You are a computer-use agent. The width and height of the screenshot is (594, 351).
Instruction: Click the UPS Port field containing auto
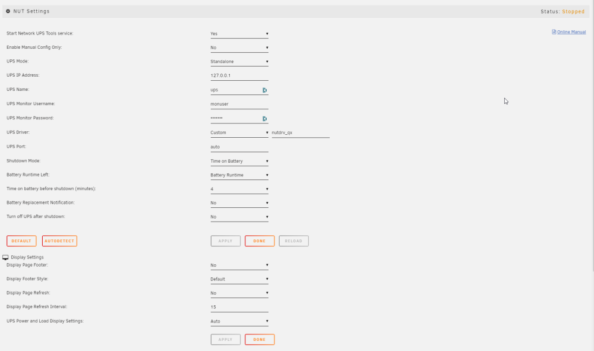pos(239,147)
